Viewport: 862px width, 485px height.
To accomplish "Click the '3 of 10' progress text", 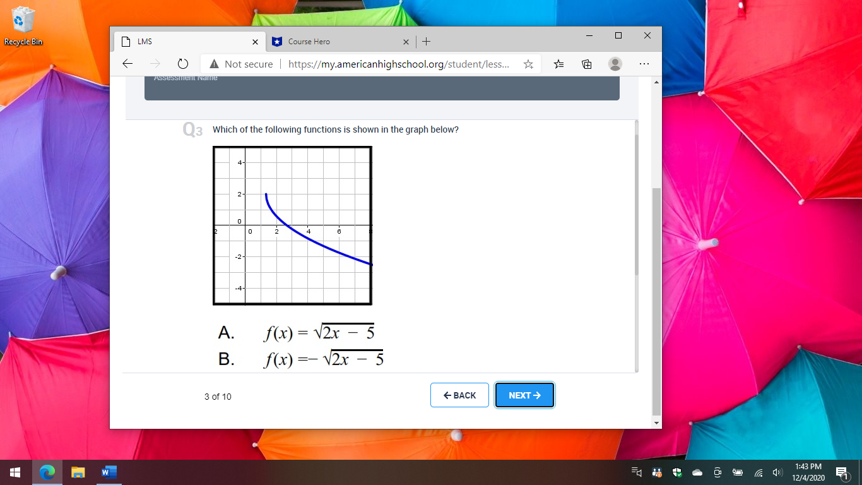I will click(x=218, y=397).
